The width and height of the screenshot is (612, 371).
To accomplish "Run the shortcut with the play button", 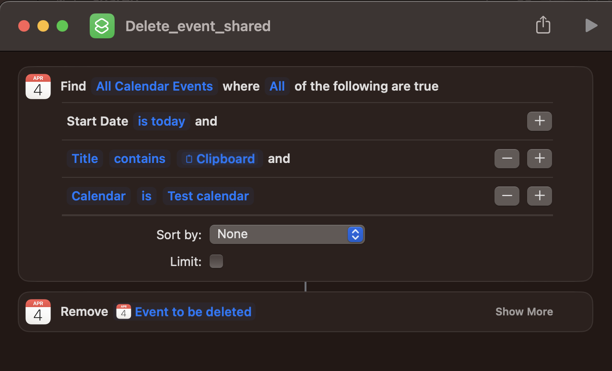I will [x=591, y=25].
